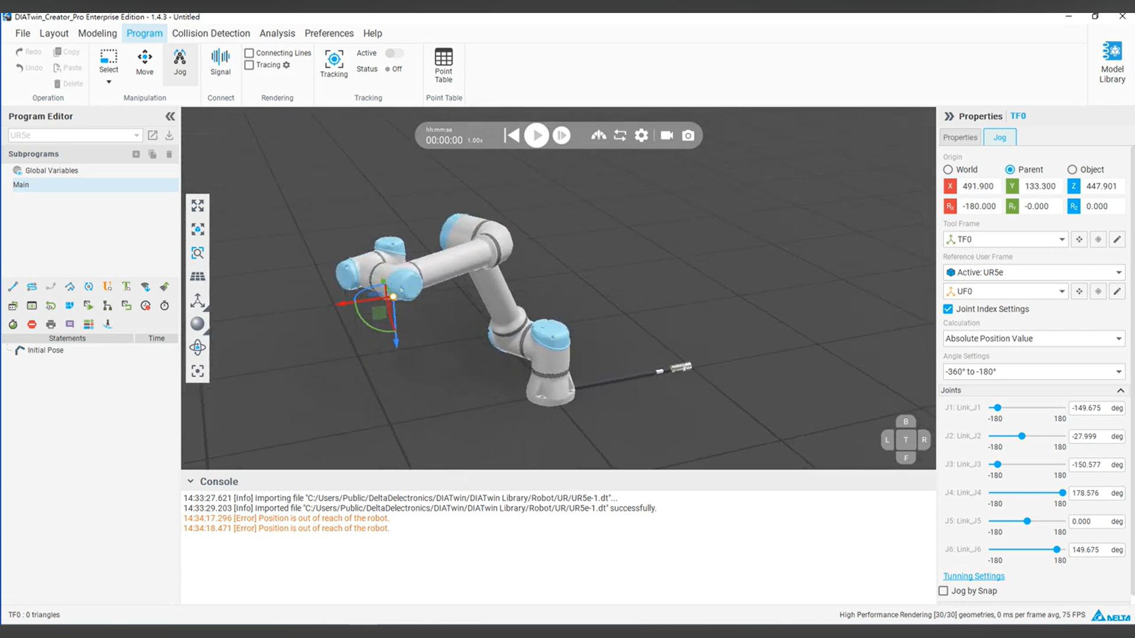Click the J1: Link_J1 joint slider
Screen dimensions: 1135x638
[x=1027, y=408]
